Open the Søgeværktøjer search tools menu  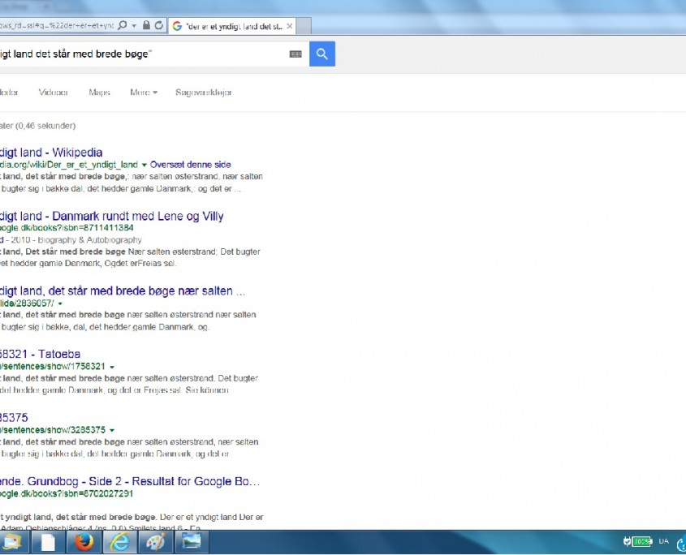(x=204, y=92)
